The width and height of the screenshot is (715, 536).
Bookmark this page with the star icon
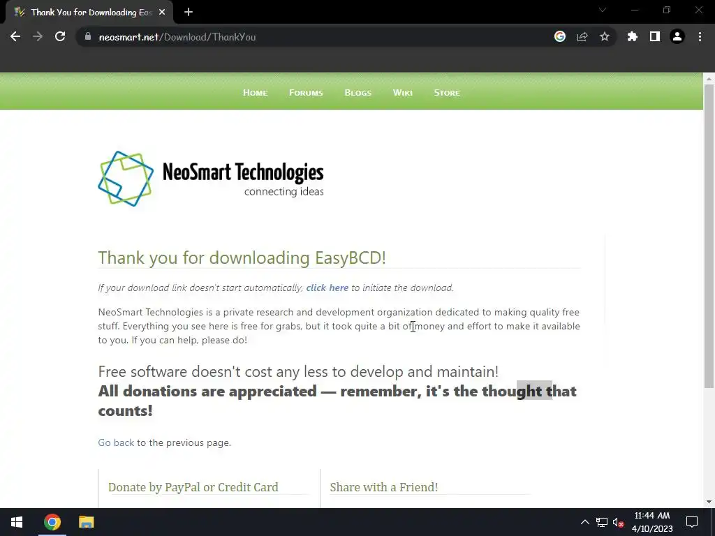pos(605,37)
